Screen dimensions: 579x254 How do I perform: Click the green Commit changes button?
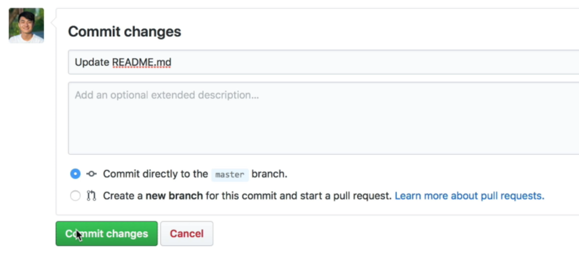click(x=107, y=234)
